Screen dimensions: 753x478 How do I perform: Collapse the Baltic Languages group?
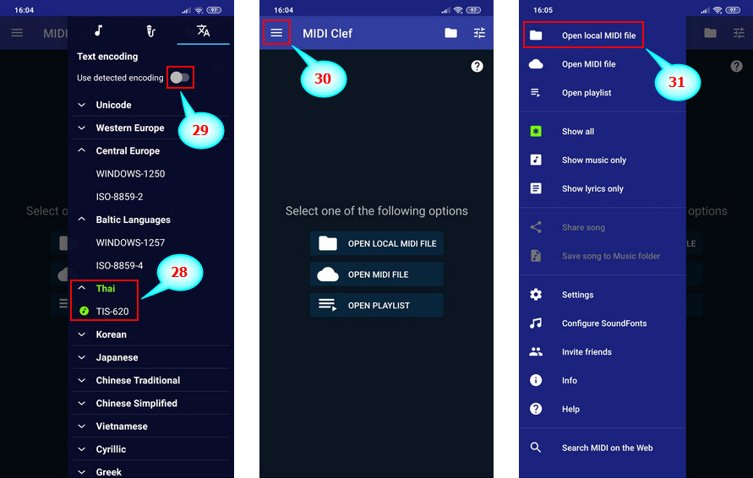click(x=150, y=220)
